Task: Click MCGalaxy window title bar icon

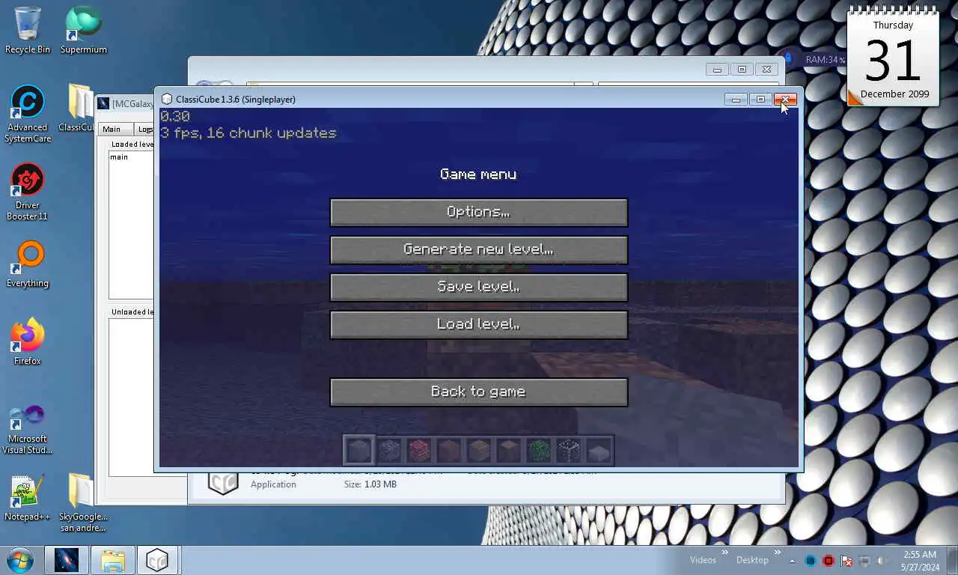Action: click(x=104, y=104)
